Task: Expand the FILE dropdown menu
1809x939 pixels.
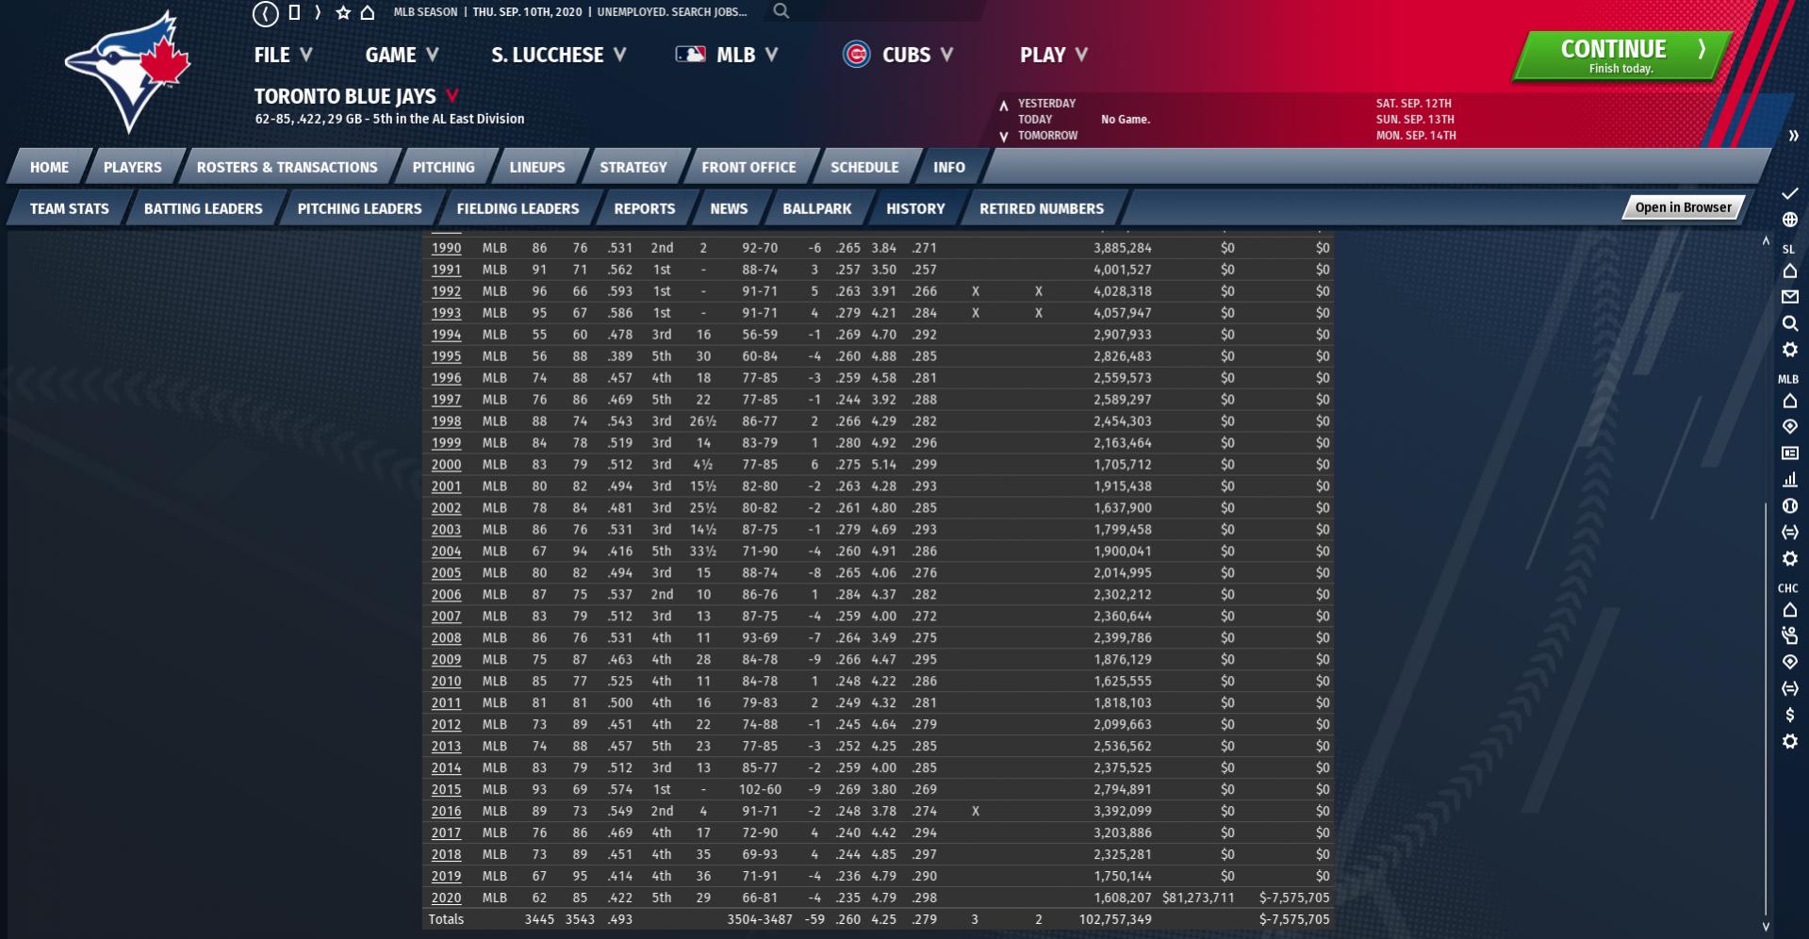Action: (x=283, y=55)
